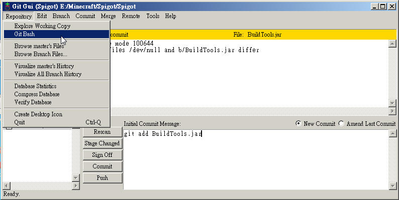Open the Branch menu
The width and height of the screenshot is (399, 200).
pos(61,16)
